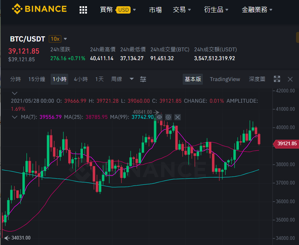Screen dimensions: 299x245
Task: Click the 42000.00 price axis label
Action: [285, 91]
